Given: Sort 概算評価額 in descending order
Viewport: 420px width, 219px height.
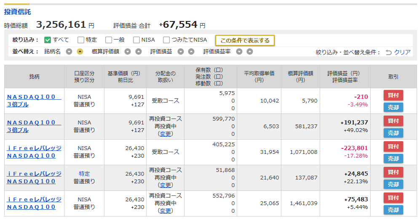Looking at the screenshot, I should 128,52.
